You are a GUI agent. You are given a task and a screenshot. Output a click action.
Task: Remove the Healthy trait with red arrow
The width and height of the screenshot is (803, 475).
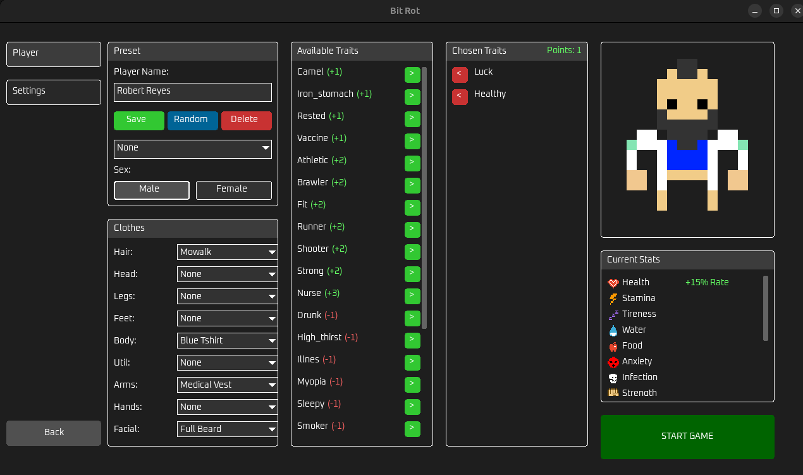(x=460, y=97)
